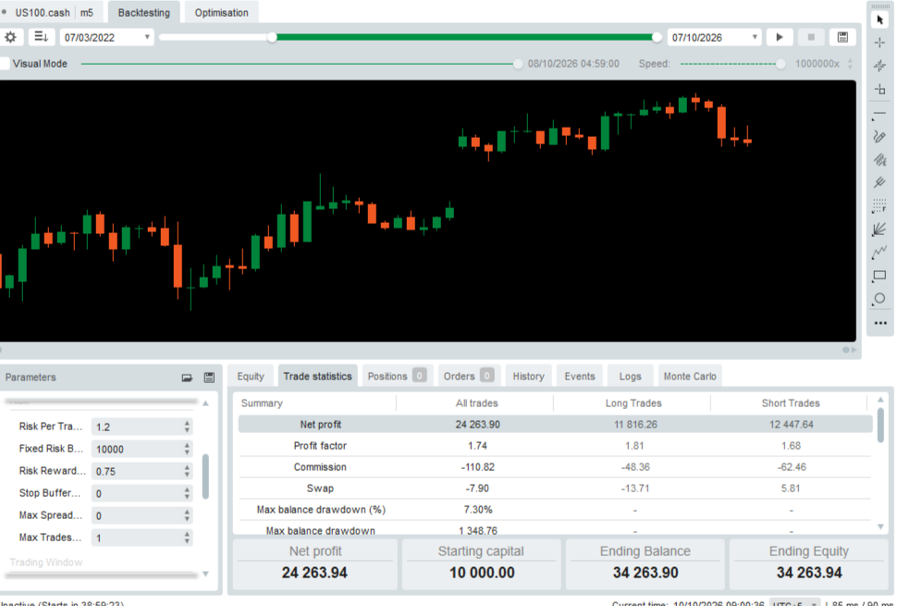Click the Max balance drawdown (%) row
The image size is (898, 606).
click(x=555, y=510)
